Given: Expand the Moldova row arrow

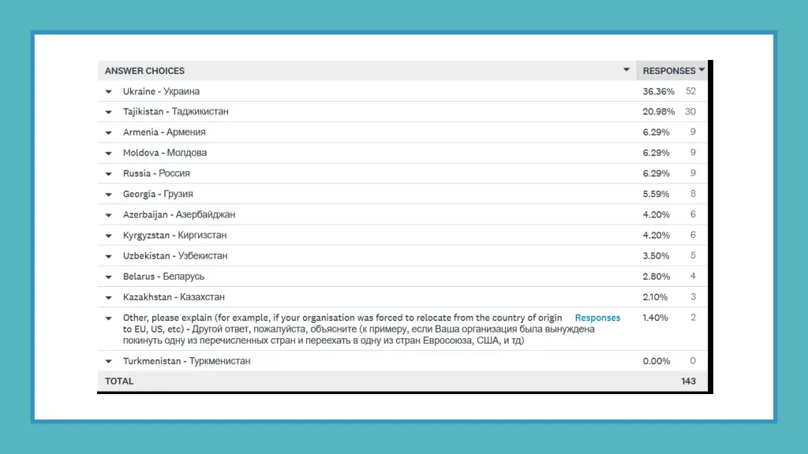Looking at the screenshot, I should click(x=109, y=153).
